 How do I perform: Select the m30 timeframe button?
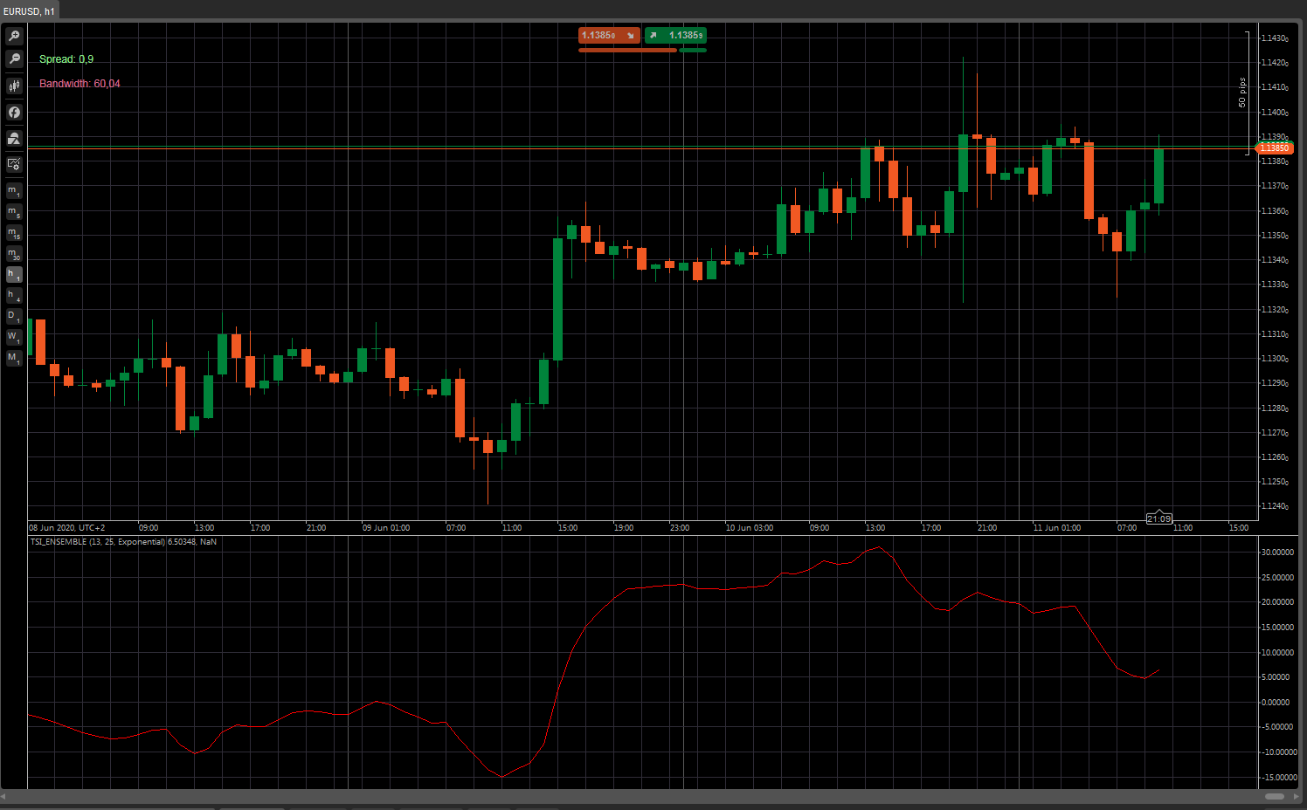click(x=14, y=253)
